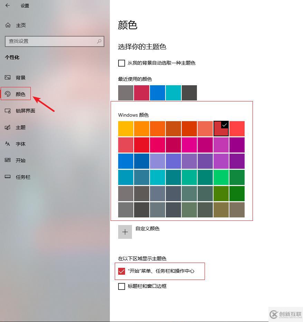Screen dimensions: 303x322
Task: Open the 自定义颜色 custom color picker
Action: [x=125, y=232]
